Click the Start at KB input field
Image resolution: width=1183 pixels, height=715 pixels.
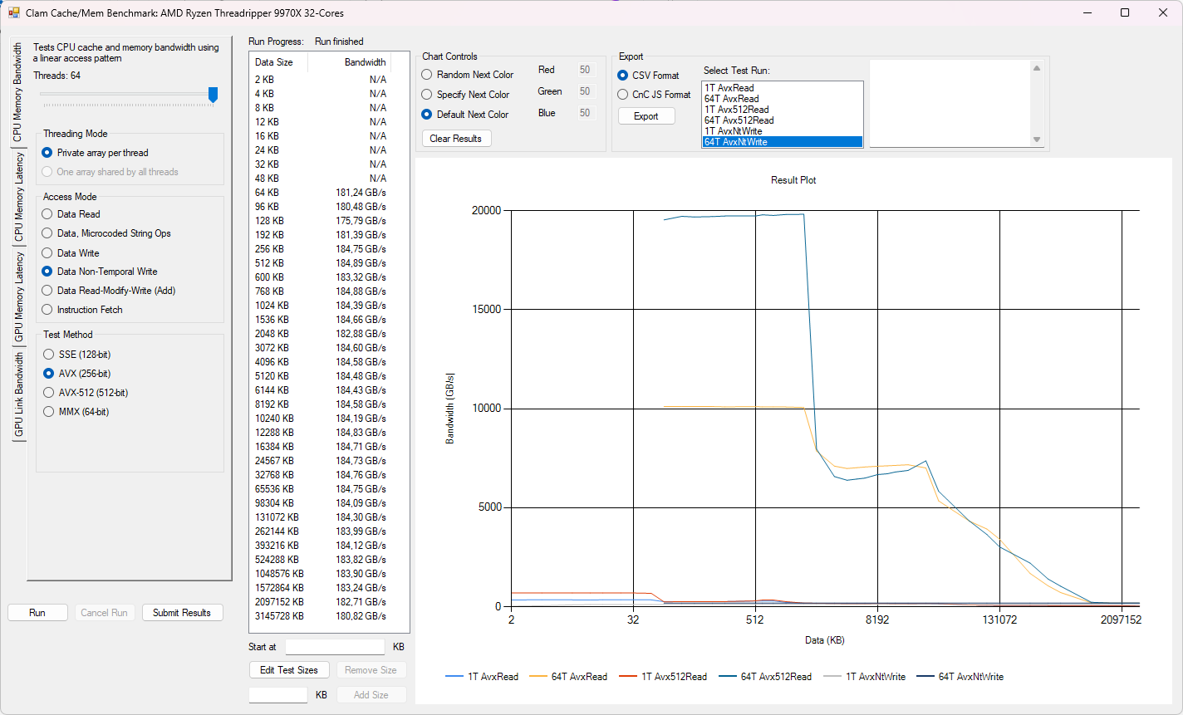pos(335,647)
